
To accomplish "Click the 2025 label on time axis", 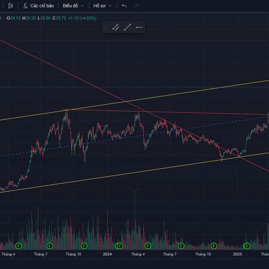I will point(238,254).
